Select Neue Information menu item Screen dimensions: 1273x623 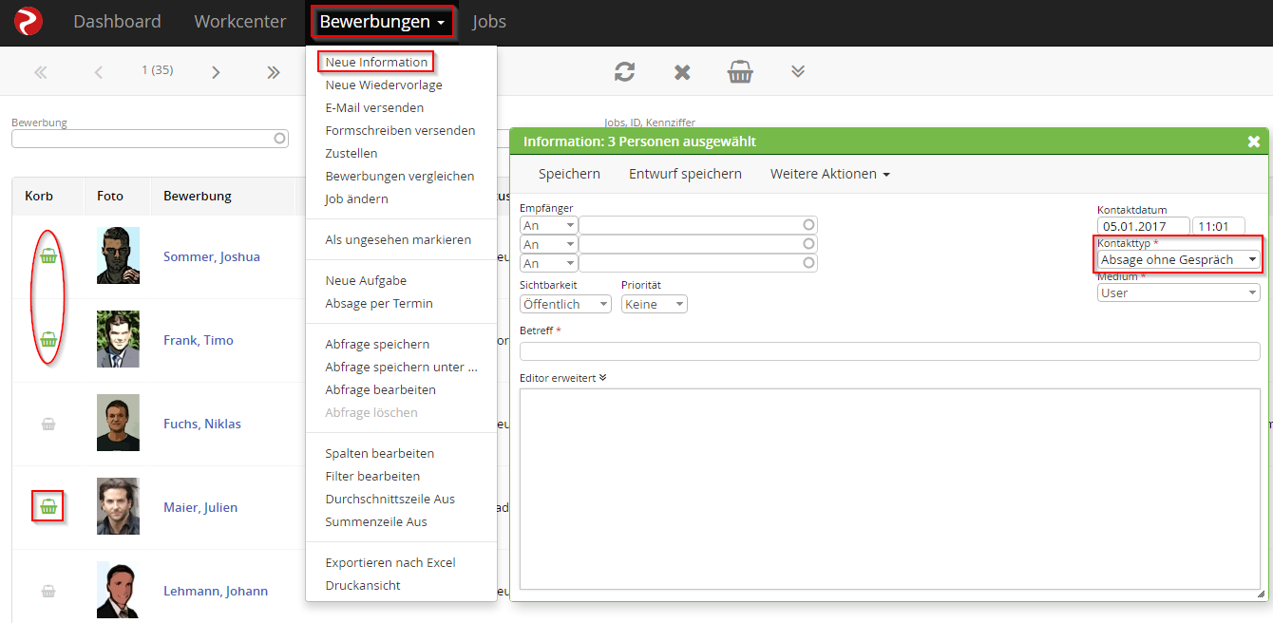point(376,62)
